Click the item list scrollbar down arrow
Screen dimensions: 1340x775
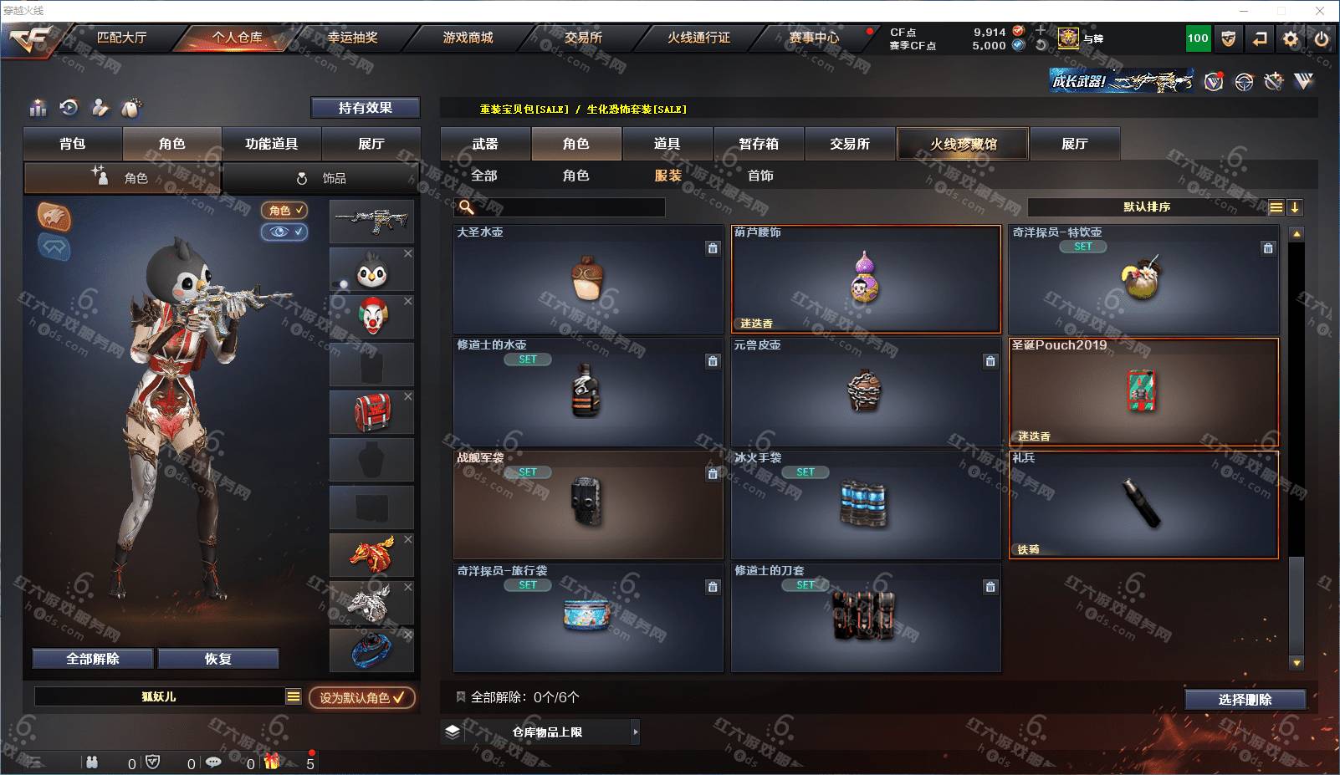1297,663
